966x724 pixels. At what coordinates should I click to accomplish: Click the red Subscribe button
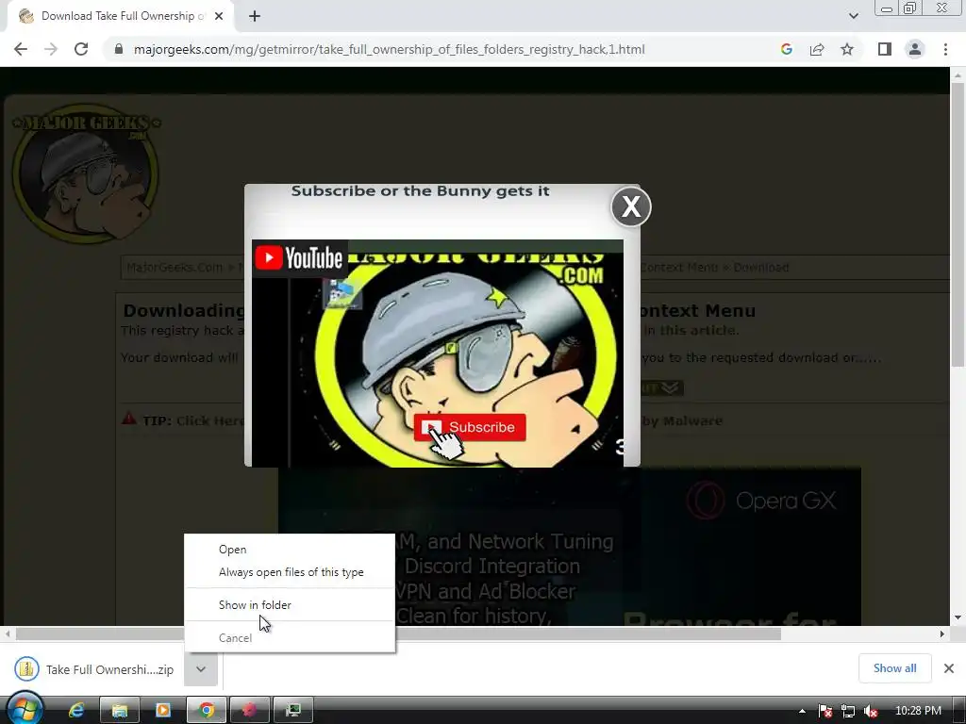coord(470,427)
